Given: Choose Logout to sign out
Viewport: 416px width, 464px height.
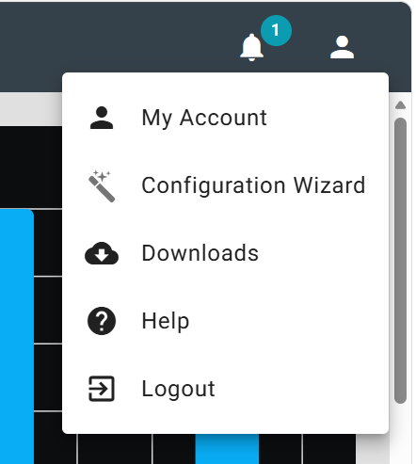Looking at the screenshot, I should tap(225, 389).
